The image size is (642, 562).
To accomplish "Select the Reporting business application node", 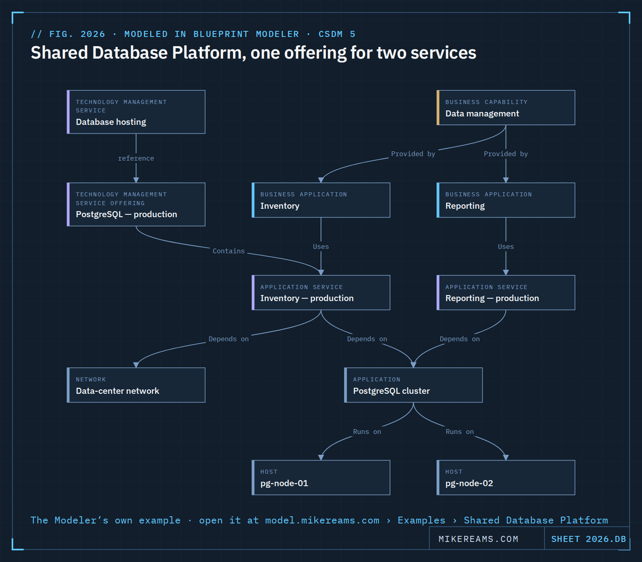I will click(x=506, y=200).
